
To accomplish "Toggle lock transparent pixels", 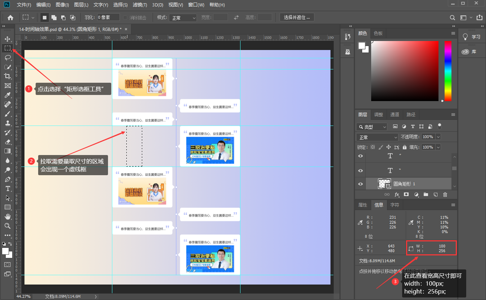I will click(x=373, y=147).
